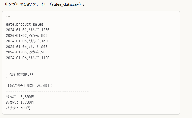Click the "csv" language label
Image resolution: width=192 pixels, height=118 pixels.
coord(8,16)
